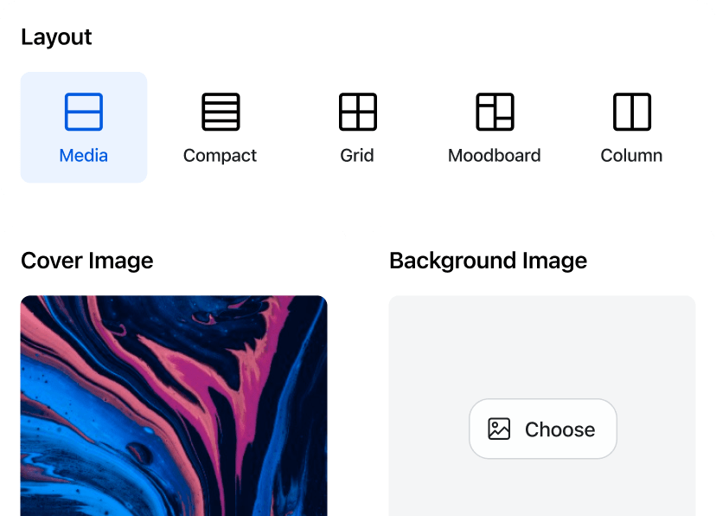The image size is (716, 516).
Task: Deselect the highlighted Media layout tile
Action: pos(83,127)
